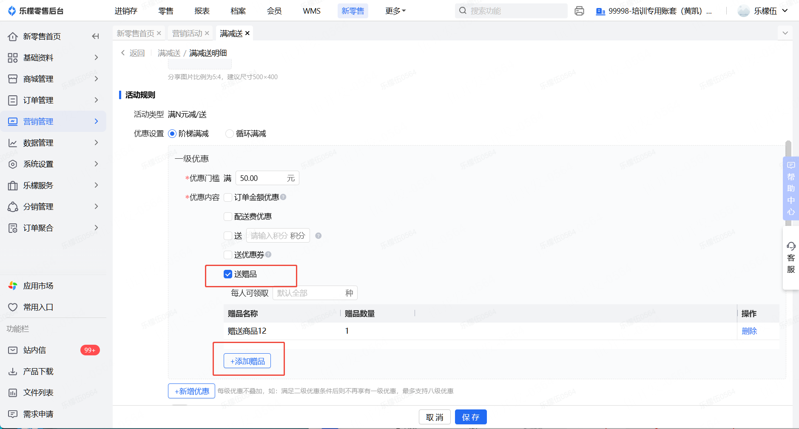
Task: Expand 营销管理 submenu chevron
Action: [96, 121]
